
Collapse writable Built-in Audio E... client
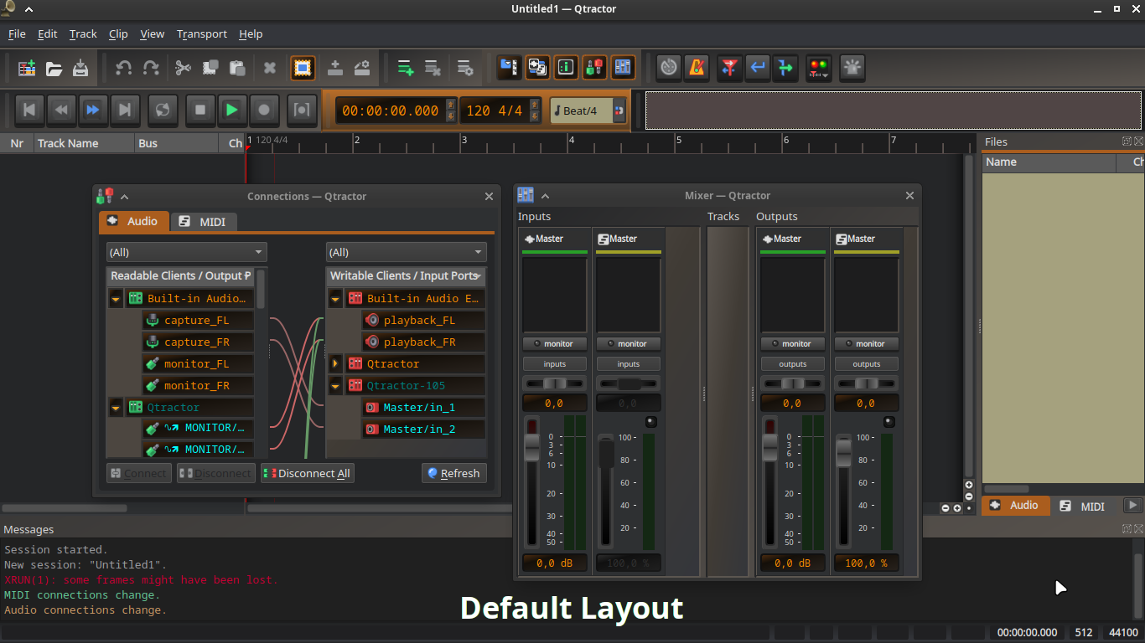(335, 299)
